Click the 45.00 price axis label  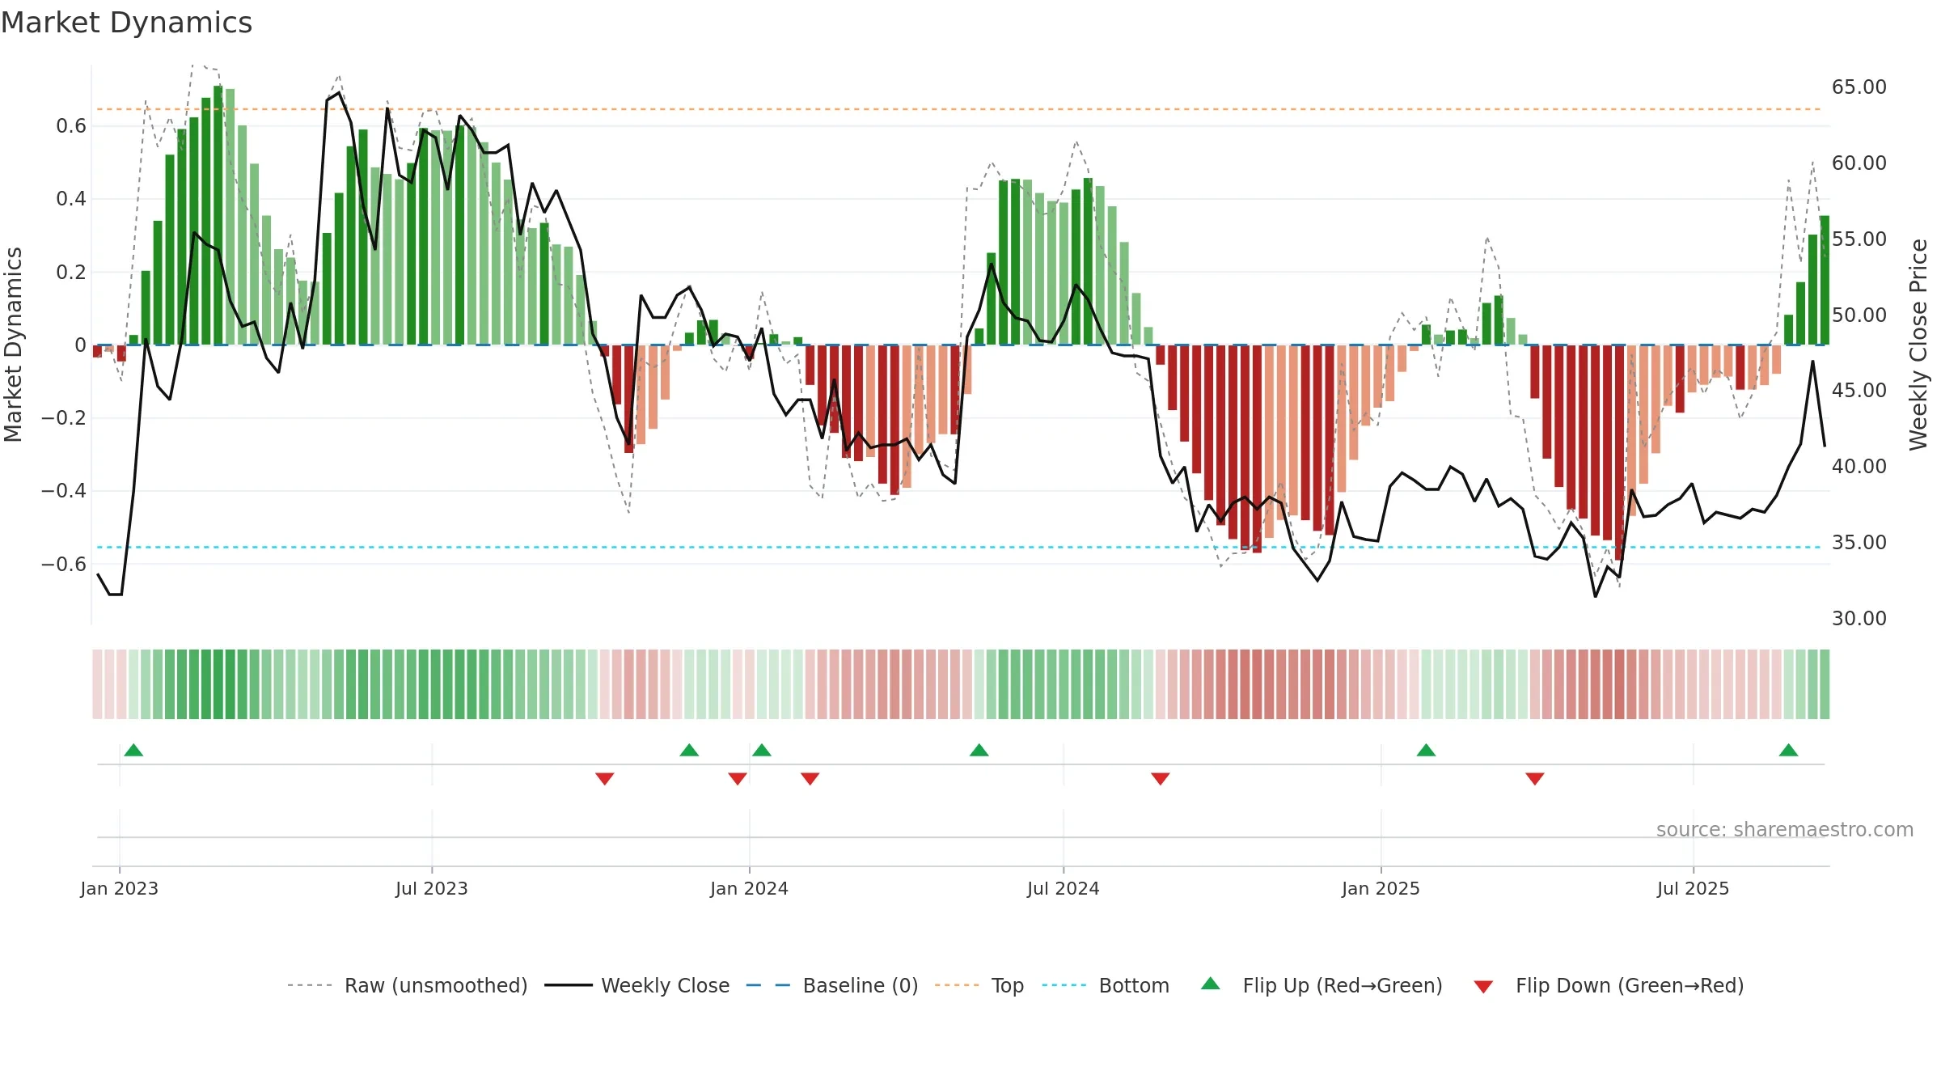tap(1859, 391)
